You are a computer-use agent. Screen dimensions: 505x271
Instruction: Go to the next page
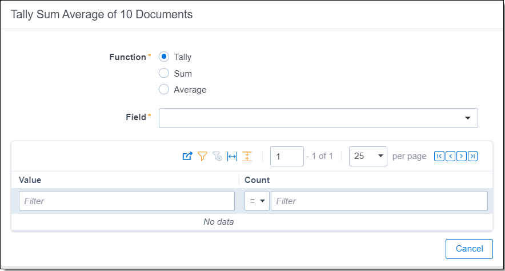(461, 156)
